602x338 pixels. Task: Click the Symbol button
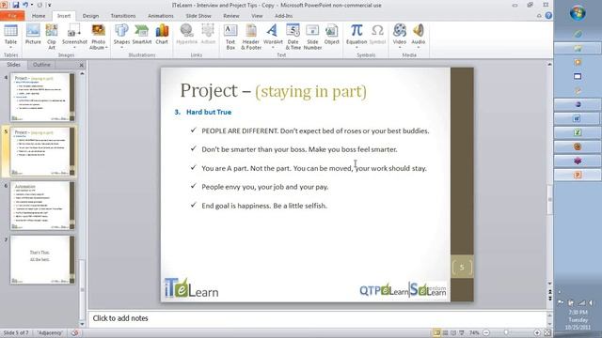pyautogui.click(x=377, y=34)
